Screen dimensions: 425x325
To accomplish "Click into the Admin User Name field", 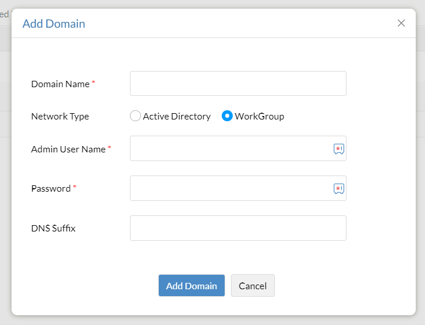I will coord(231,149).
